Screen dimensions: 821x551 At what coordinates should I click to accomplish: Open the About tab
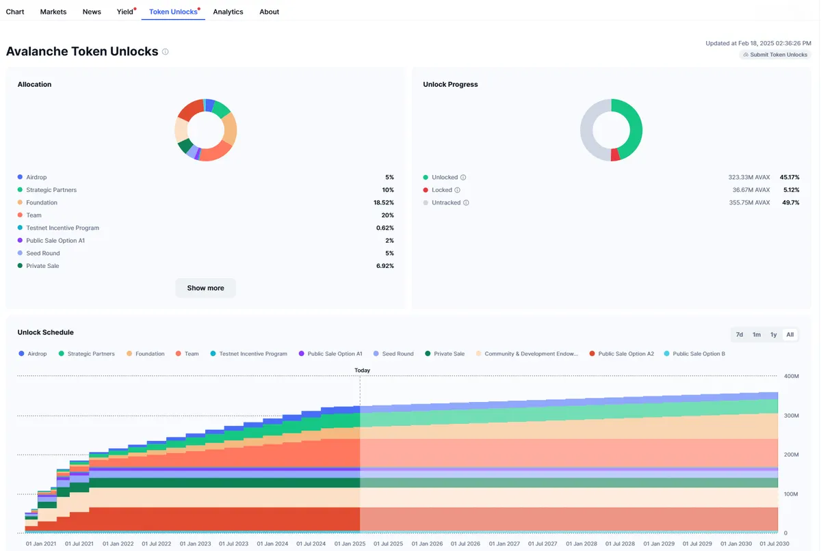270,12
